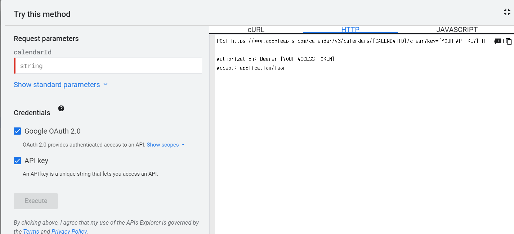514x234 pixels.
Task: Click the feedback icon on the code sample
Action: coord(498,41)
